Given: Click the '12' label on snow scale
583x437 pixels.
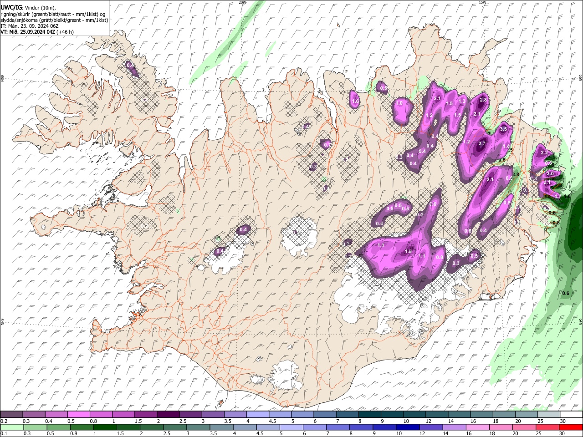Looking at the screenshot, I should tap(428, 421).
